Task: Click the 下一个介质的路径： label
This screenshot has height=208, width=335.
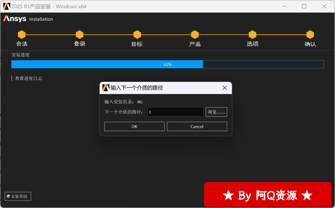Action: point(124,112)
